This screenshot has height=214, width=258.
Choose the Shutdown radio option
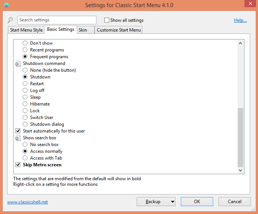(x=25, y=77)
